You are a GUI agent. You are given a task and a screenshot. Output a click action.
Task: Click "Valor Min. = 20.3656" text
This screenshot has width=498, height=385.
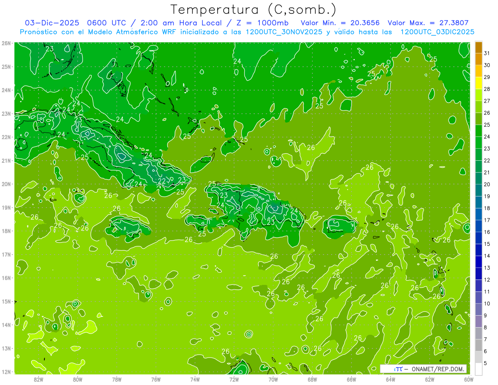tap(340, 23)
